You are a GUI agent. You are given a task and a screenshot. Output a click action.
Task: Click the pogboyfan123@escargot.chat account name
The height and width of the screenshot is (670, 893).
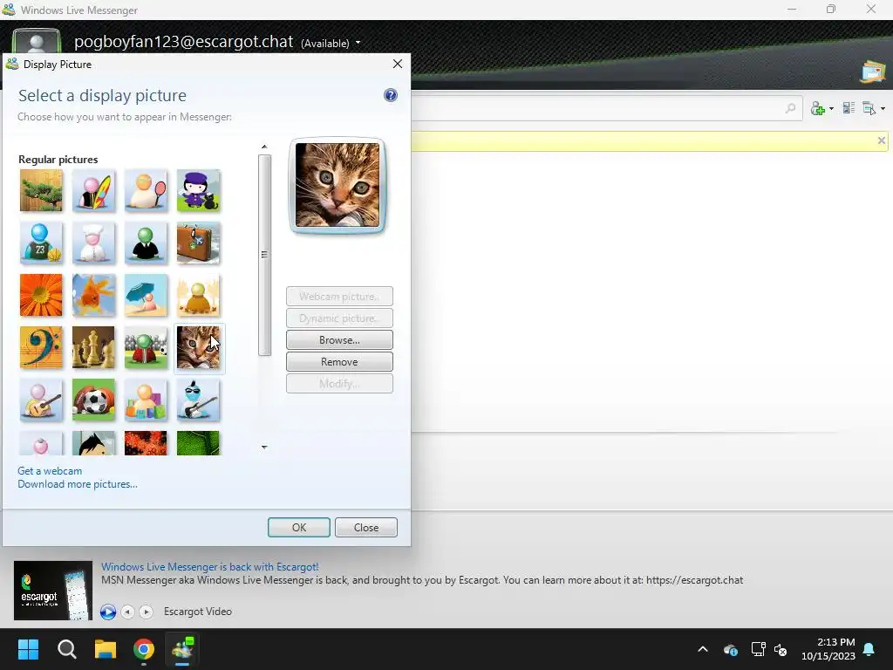pyautogui.click(x=183, y=42)
